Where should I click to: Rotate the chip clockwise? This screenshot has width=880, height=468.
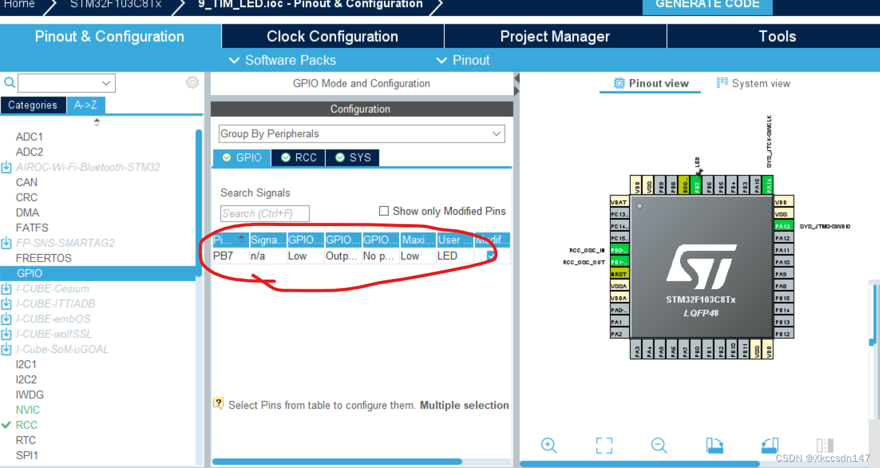715,446
